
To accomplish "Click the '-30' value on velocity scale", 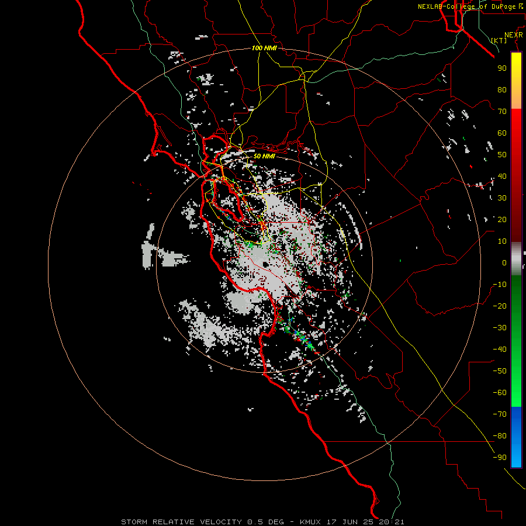I will tap(500, 328).
